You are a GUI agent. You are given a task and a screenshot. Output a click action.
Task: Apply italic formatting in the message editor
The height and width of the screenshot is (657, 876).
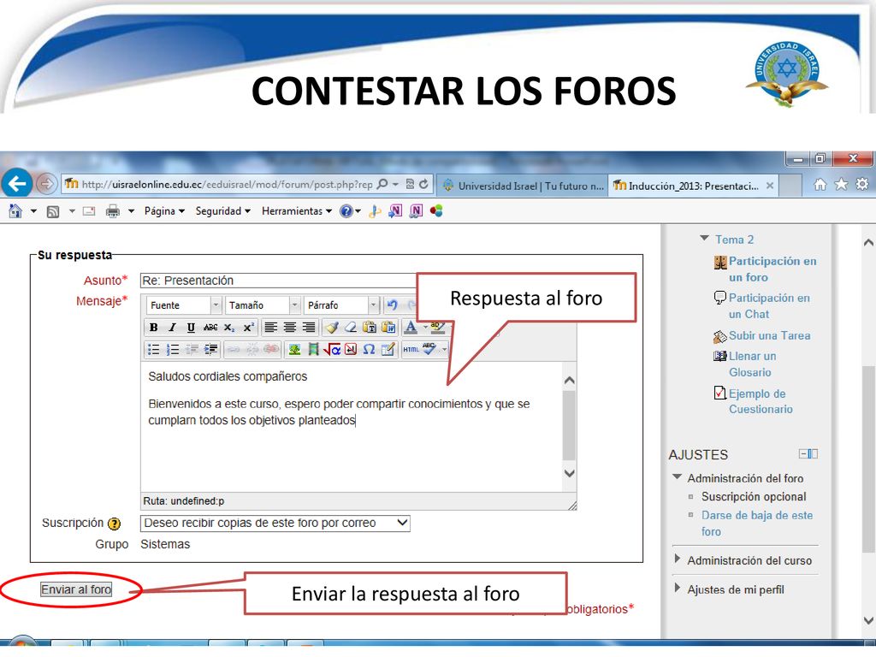[x=172, y=328]
